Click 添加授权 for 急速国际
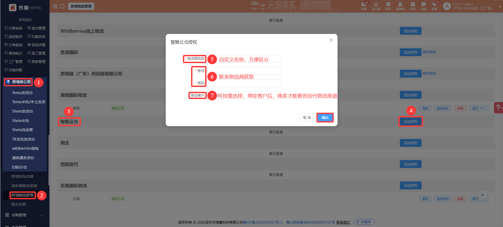 click(411, 52)
